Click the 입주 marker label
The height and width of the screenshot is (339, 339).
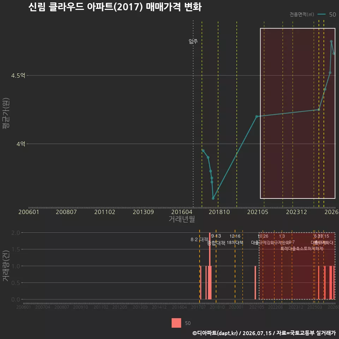(x=193, y=41)
